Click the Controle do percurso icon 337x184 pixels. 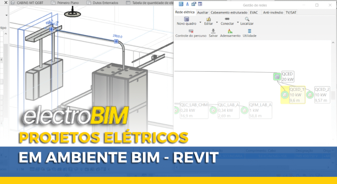click(x=191, y=31)
